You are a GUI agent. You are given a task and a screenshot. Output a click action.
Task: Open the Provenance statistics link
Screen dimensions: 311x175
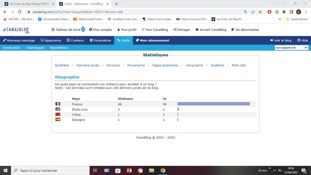(136, 65)
